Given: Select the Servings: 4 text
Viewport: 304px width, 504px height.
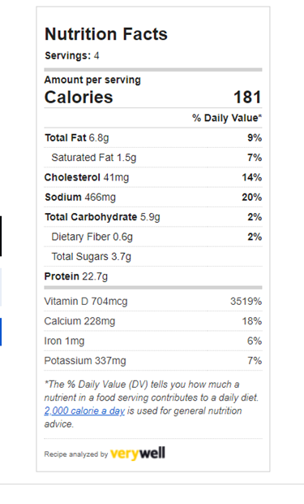Looking at the screenshot, I should click(72, 55).
